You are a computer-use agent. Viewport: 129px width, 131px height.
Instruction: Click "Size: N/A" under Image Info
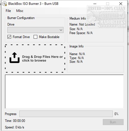click(76, 62)
